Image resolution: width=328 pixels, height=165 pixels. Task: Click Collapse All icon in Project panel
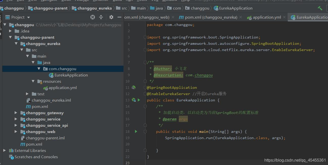tap(101, 17)
